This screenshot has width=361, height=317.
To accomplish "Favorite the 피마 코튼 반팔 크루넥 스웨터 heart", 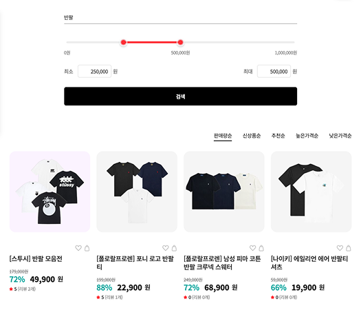I will [x=253, y=248].
